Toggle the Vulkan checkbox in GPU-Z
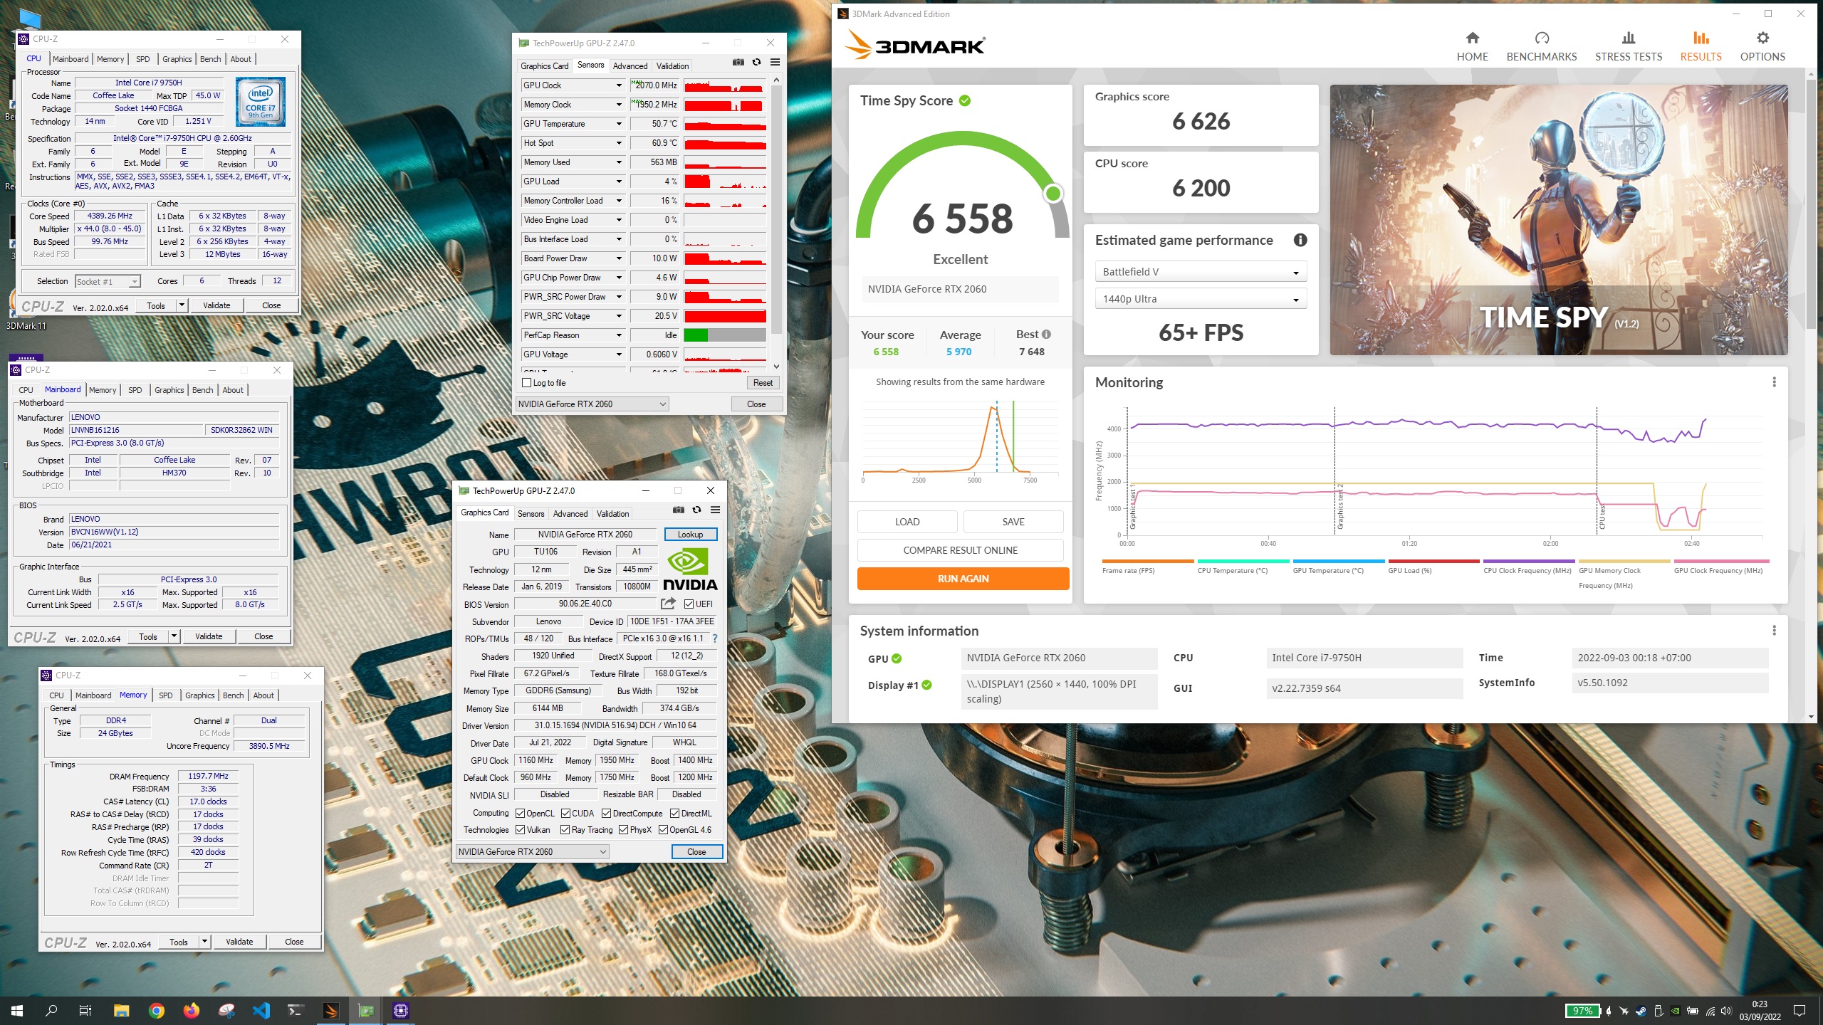Image resolution: width=1823 pixels, height=1025 pixels. [520, 830]
